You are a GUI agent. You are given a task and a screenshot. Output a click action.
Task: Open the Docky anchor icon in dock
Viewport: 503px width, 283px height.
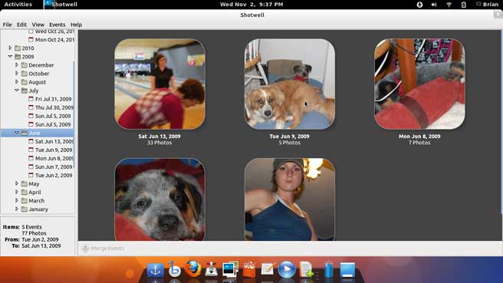click(x=155, y=270)
